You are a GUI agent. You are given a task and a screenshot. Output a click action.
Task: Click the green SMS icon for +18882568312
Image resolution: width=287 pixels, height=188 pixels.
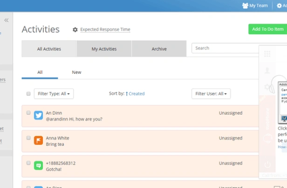tap(39, 166)
